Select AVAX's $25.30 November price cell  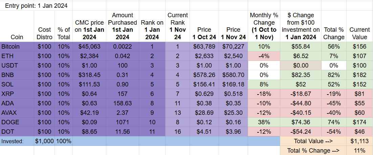233,113
